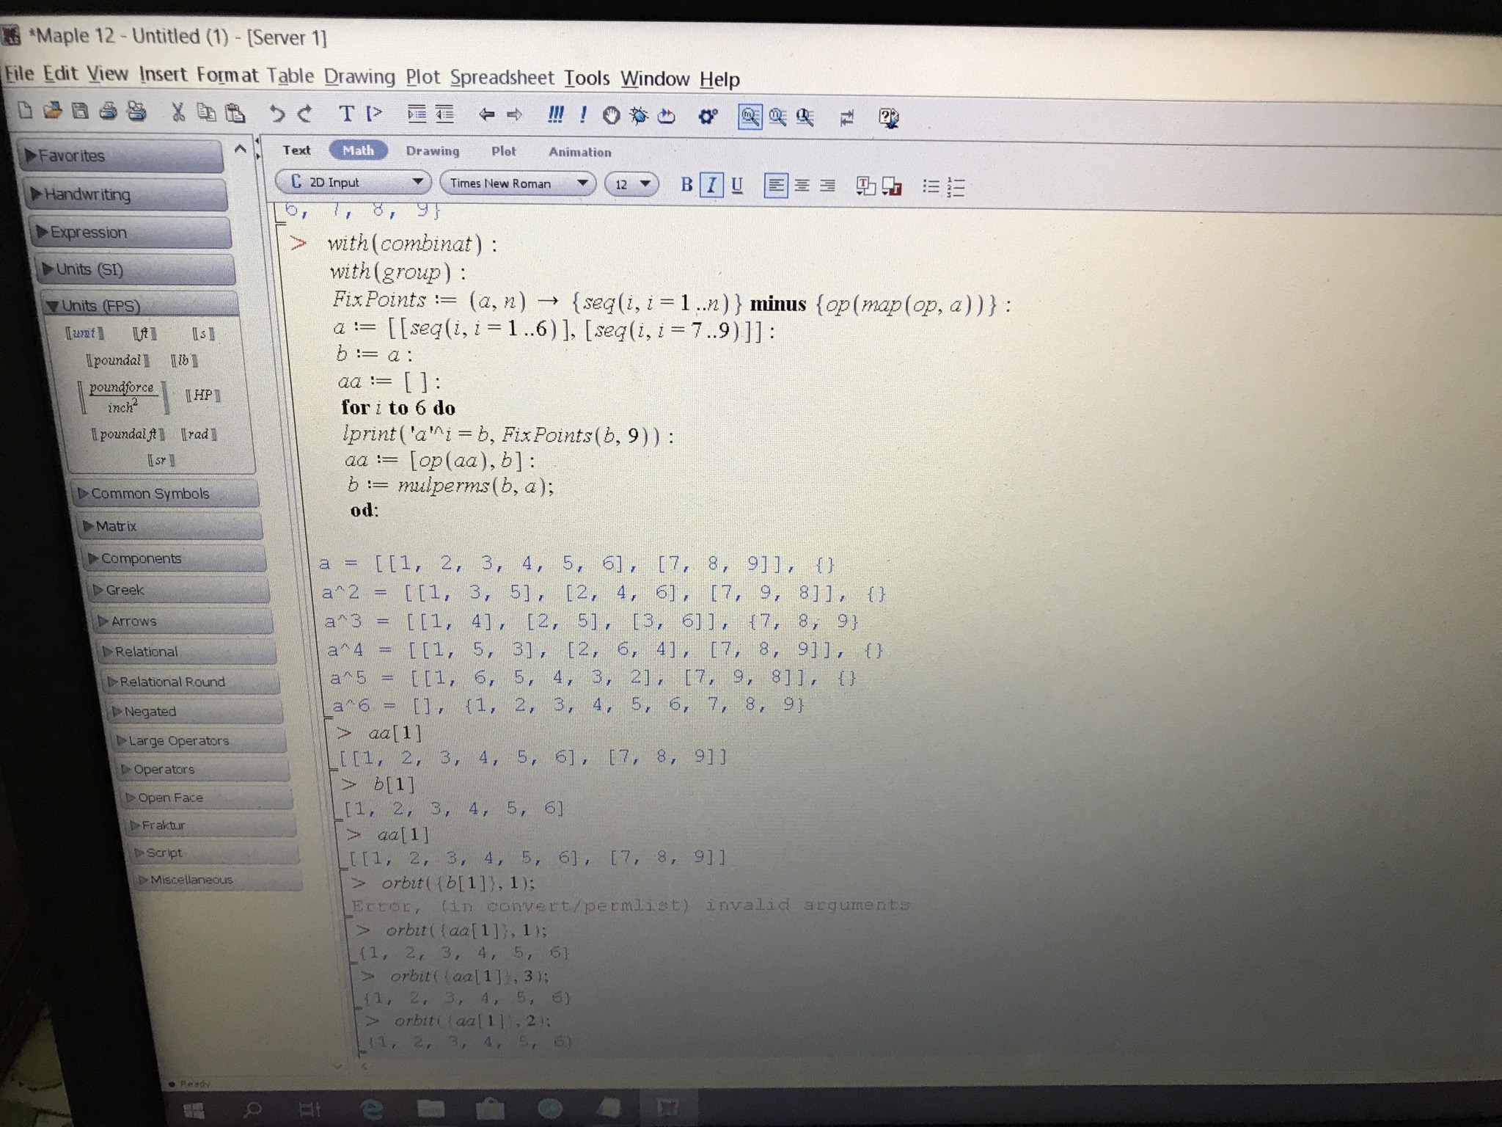Insert the rad unit from palette

tap(198, 434)
